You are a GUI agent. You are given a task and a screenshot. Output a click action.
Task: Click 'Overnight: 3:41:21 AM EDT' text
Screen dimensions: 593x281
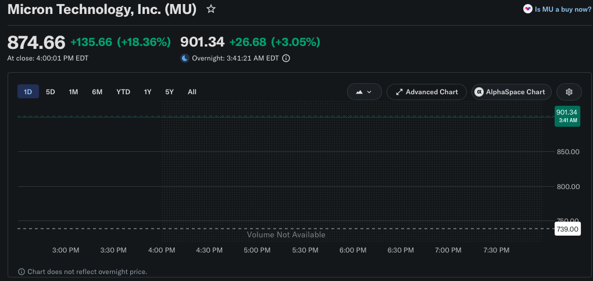pos(235,58)
